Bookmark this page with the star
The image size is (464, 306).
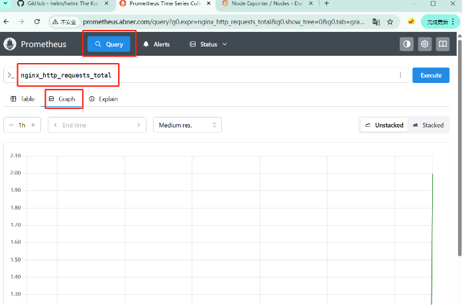click(x=390, y=22)
